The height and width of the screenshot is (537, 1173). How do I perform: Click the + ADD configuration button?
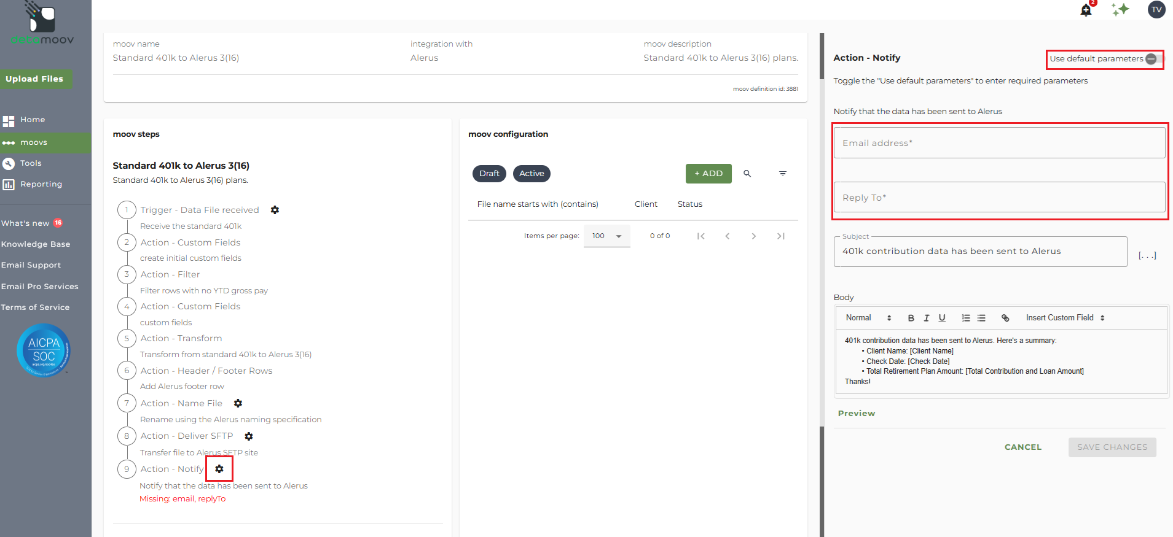[x=708, y=174]
